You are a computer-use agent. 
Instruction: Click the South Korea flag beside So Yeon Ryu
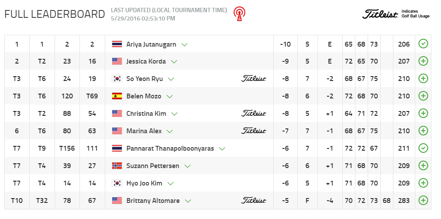(x=117, y=79)
